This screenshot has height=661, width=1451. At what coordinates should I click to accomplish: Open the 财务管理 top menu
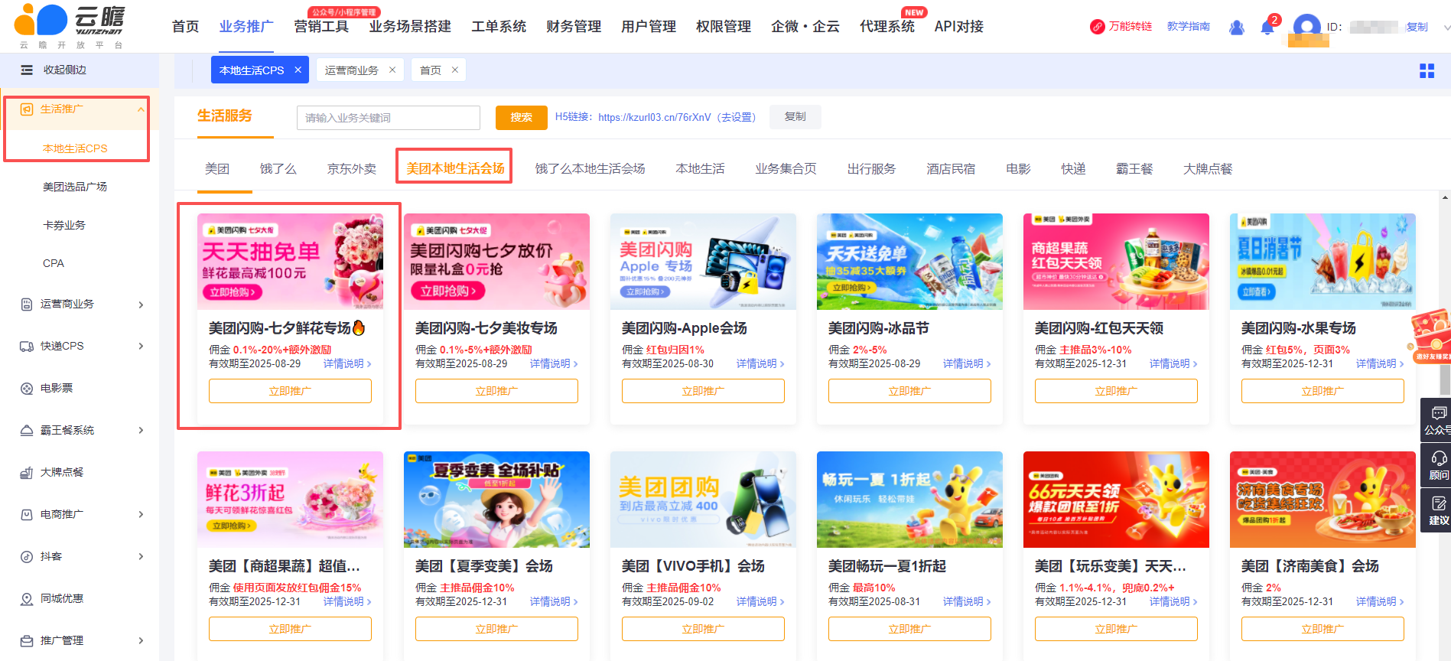[x=574, y=27]
